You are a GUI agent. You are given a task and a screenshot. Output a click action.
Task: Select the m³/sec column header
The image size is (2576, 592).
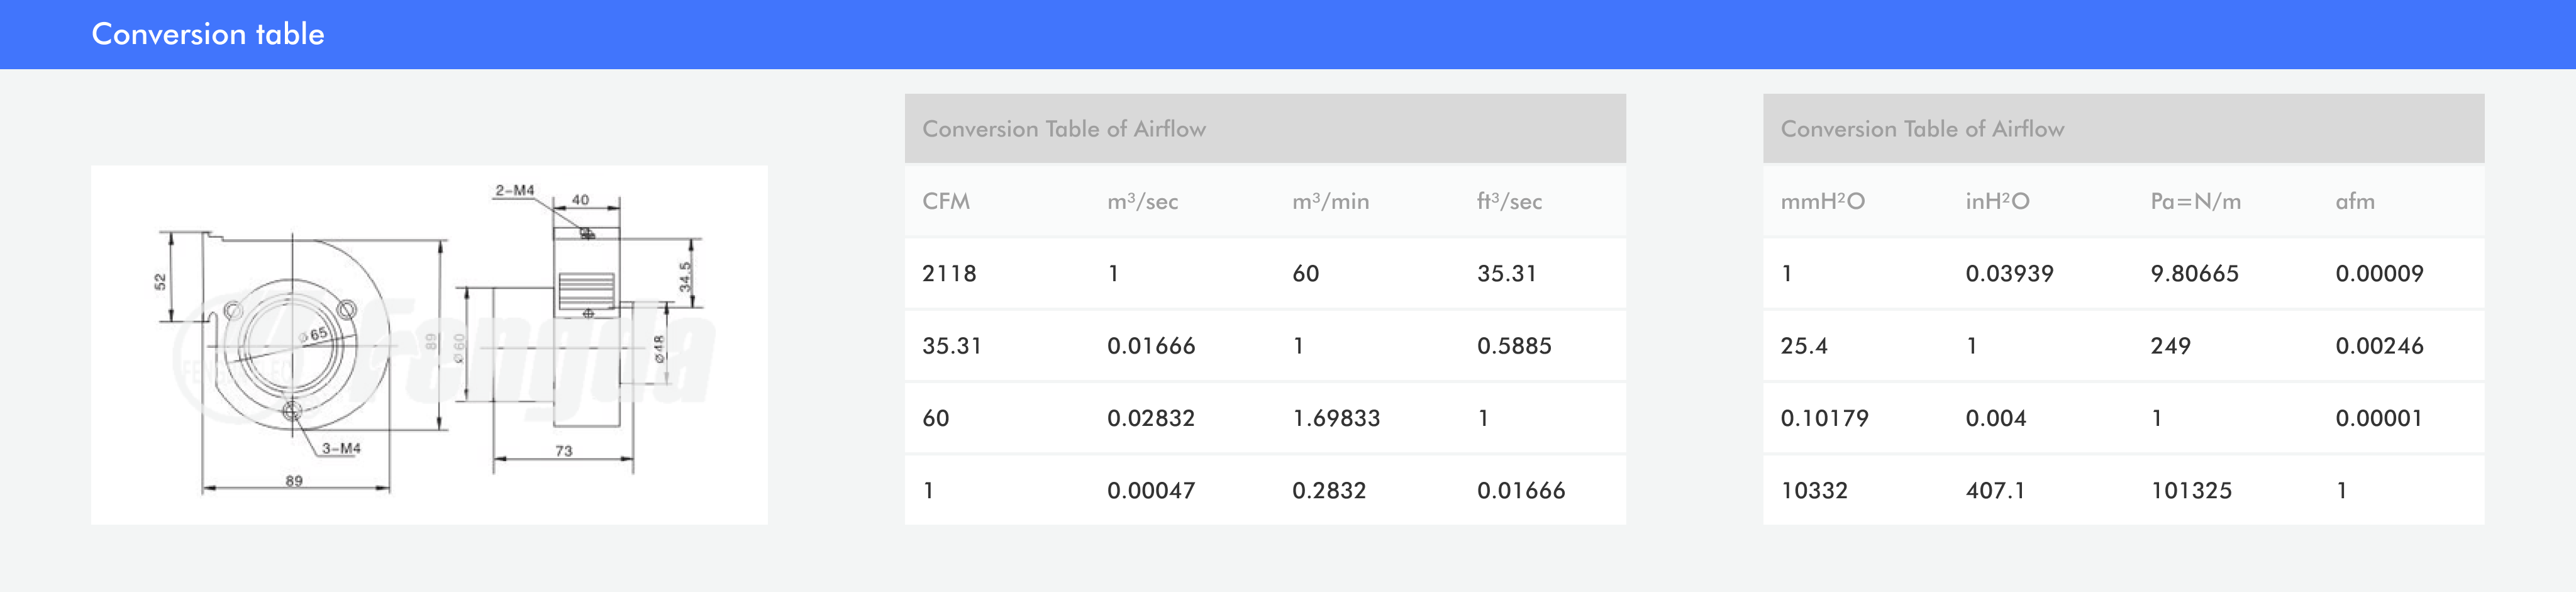click(1142, 201)
